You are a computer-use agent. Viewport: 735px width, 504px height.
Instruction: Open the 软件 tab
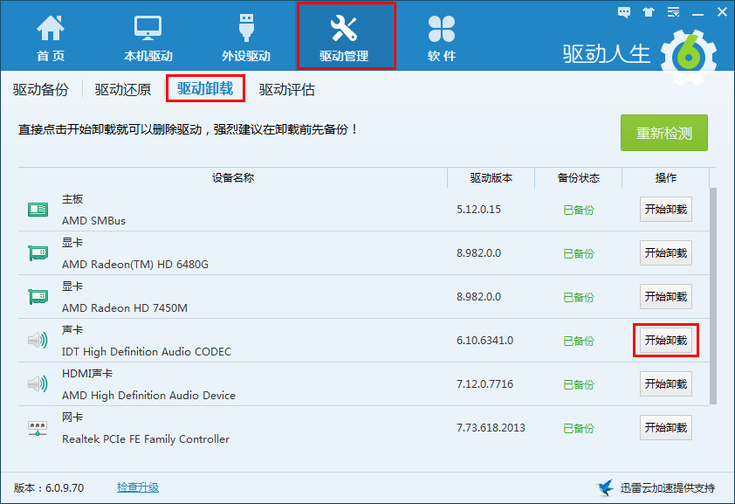pyautogui.click(x=442, y=38)
